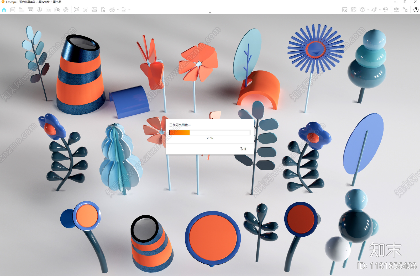Expand the 360 panorama dropdown arrow

(x=118, y=10)
